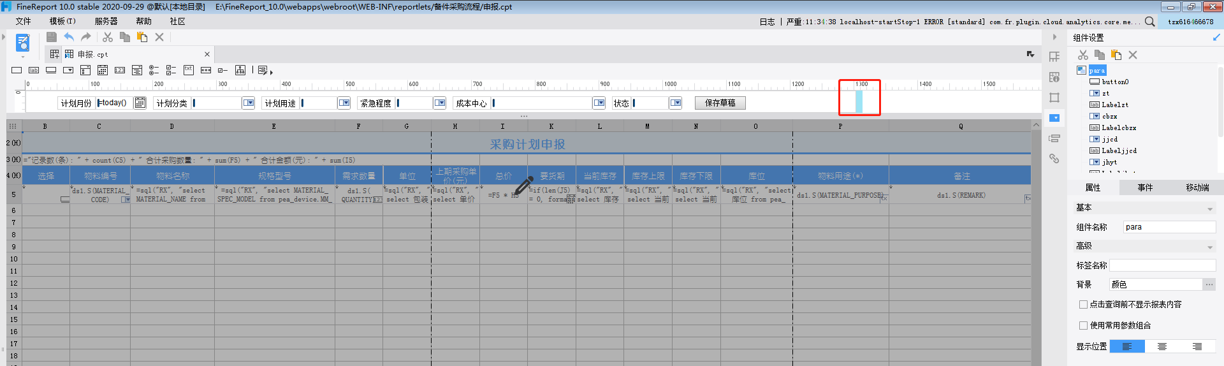Image resolution: width=1224 pixels, height=366 pixels.
Task: Set display position to right align
Action: (x=1197, y=346)
